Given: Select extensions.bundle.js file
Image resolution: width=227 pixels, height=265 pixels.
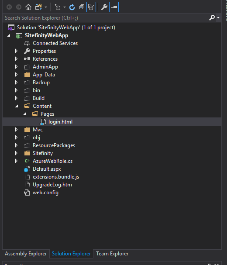Looking at the screenshot, I should [x=56, y=177].
